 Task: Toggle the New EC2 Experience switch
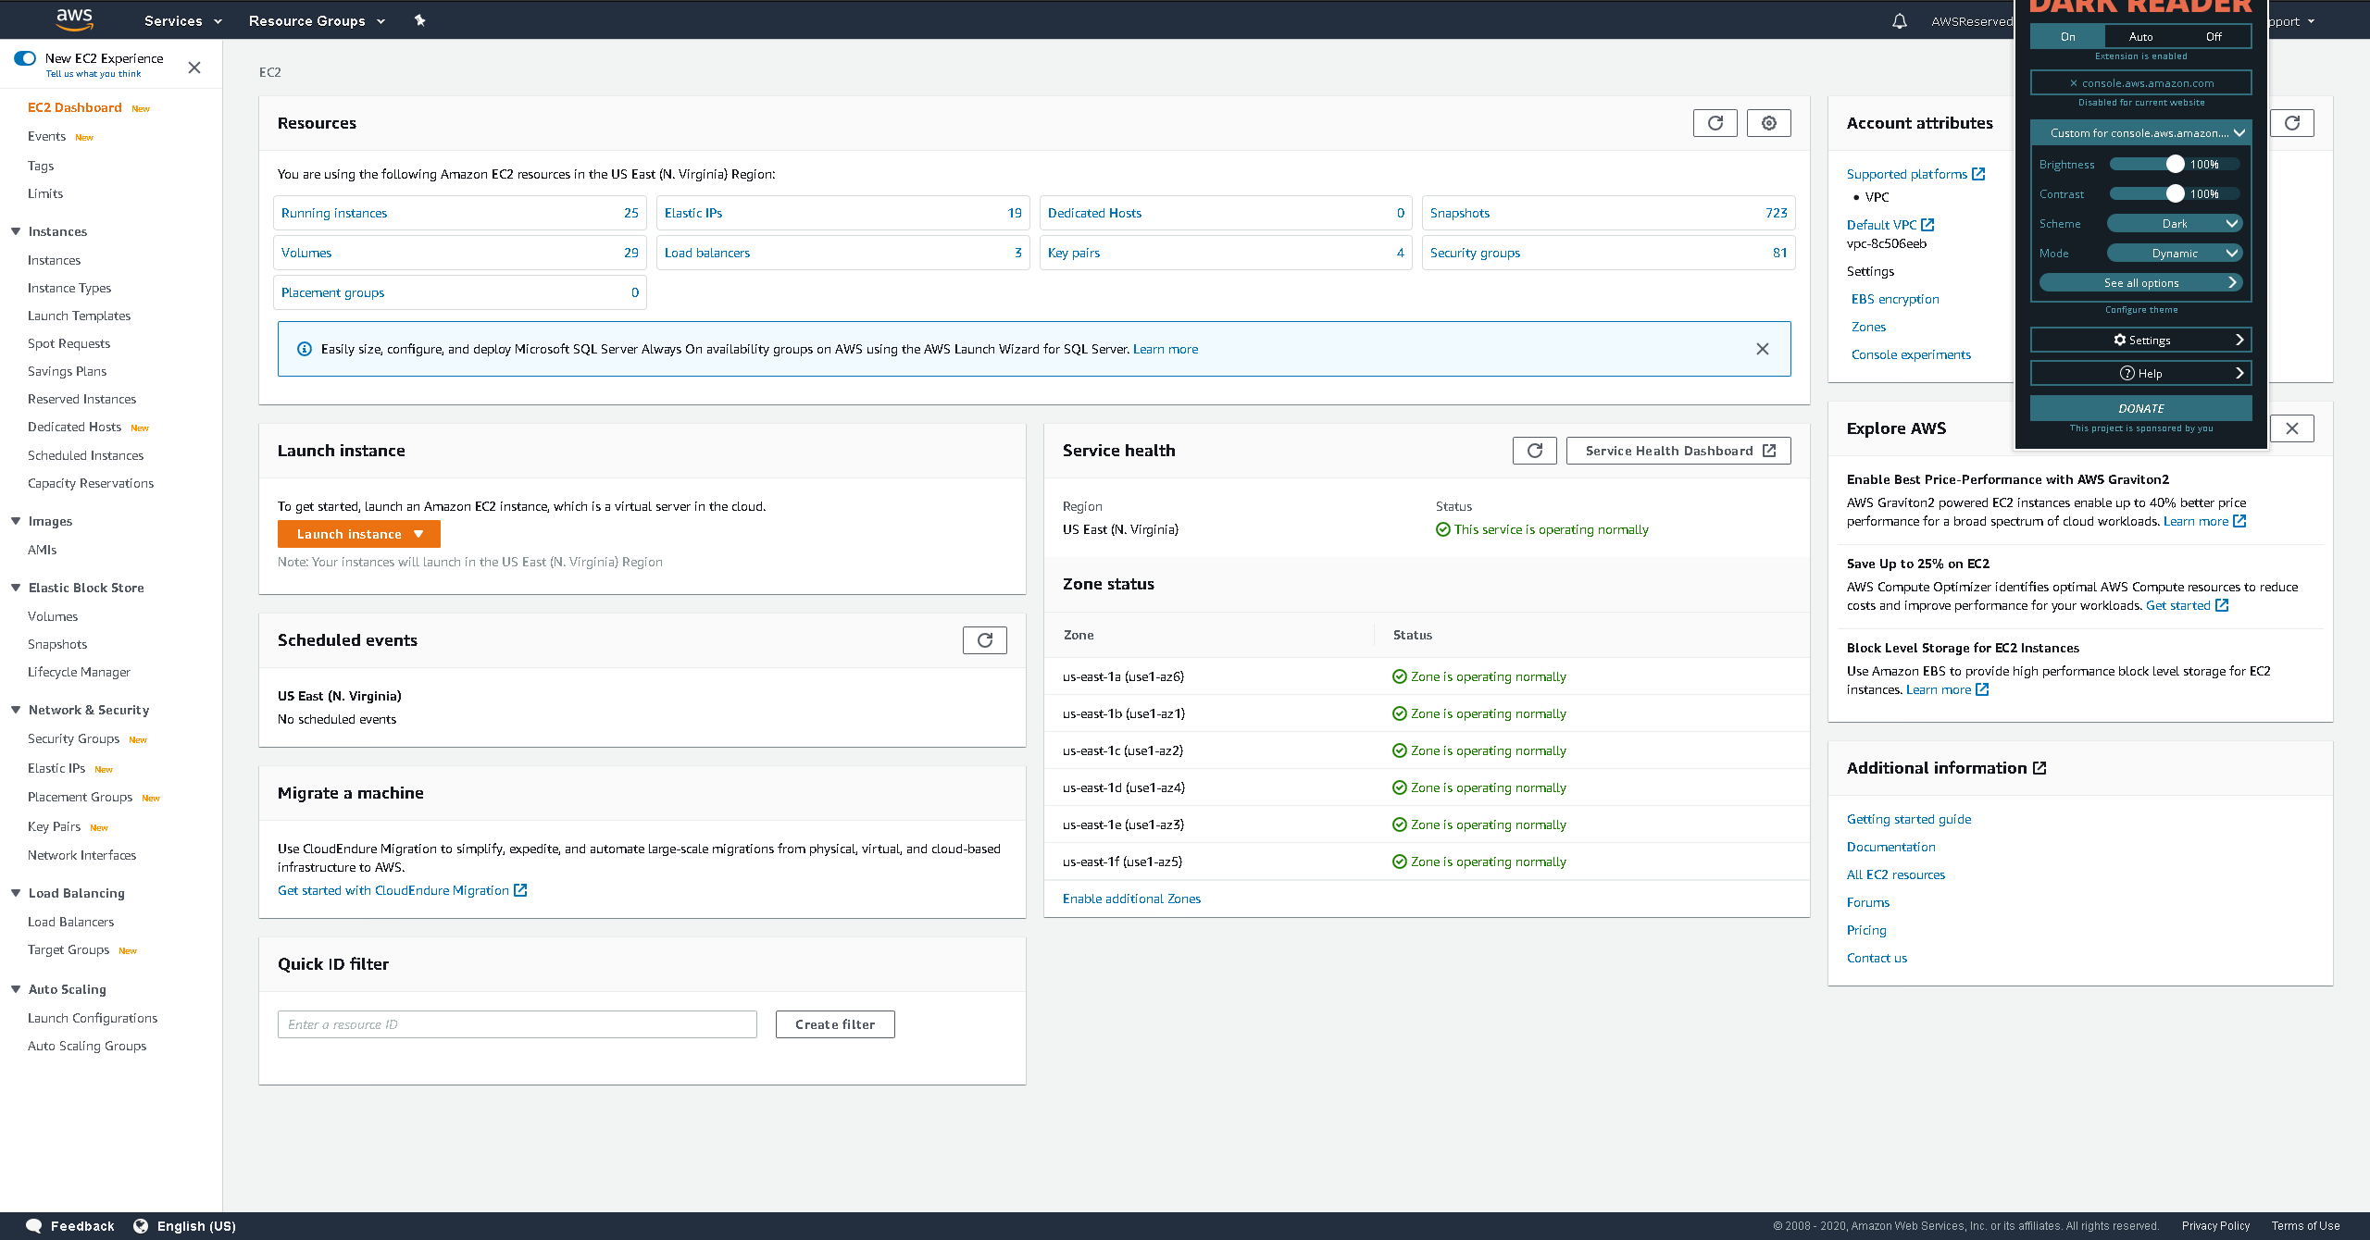[25, 58]
